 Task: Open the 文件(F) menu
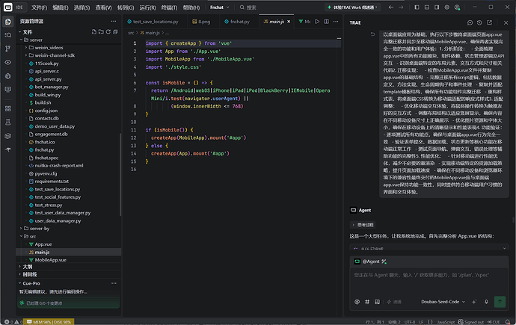click(x=39, y=7)
